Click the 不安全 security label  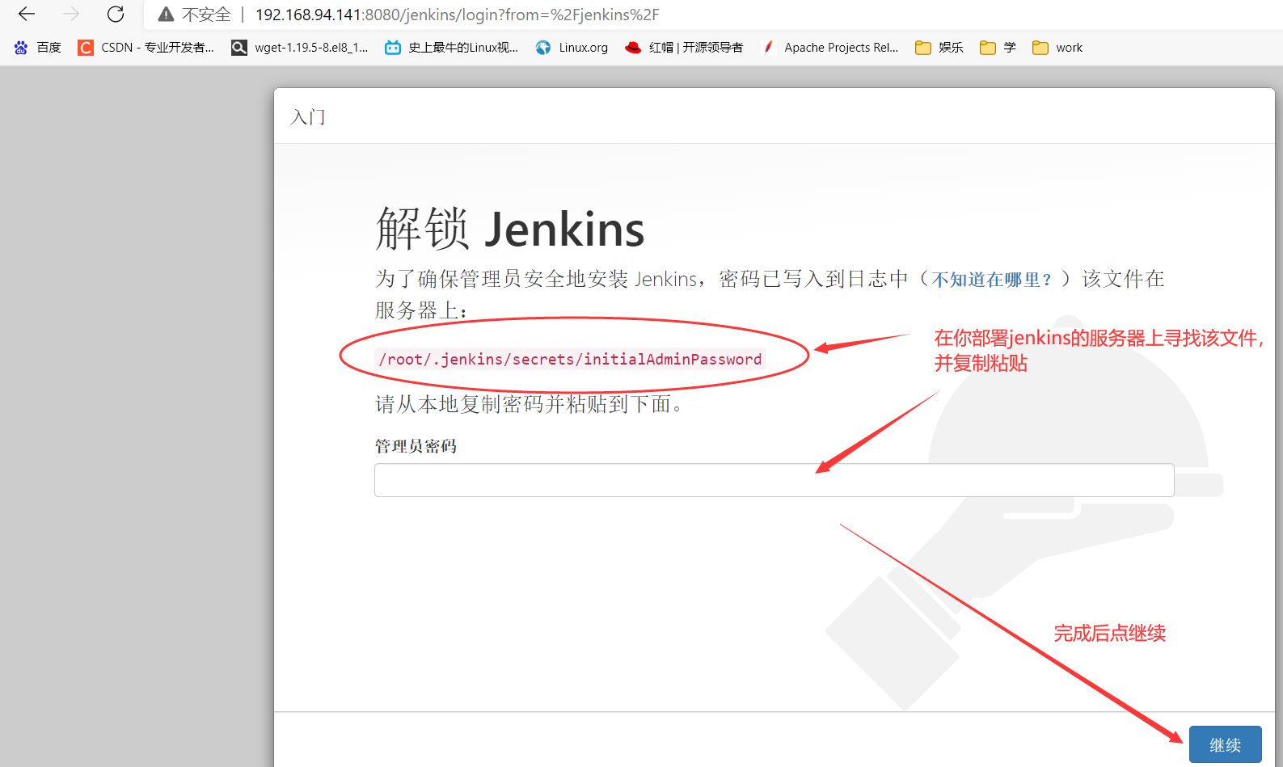tap(206, 15)
